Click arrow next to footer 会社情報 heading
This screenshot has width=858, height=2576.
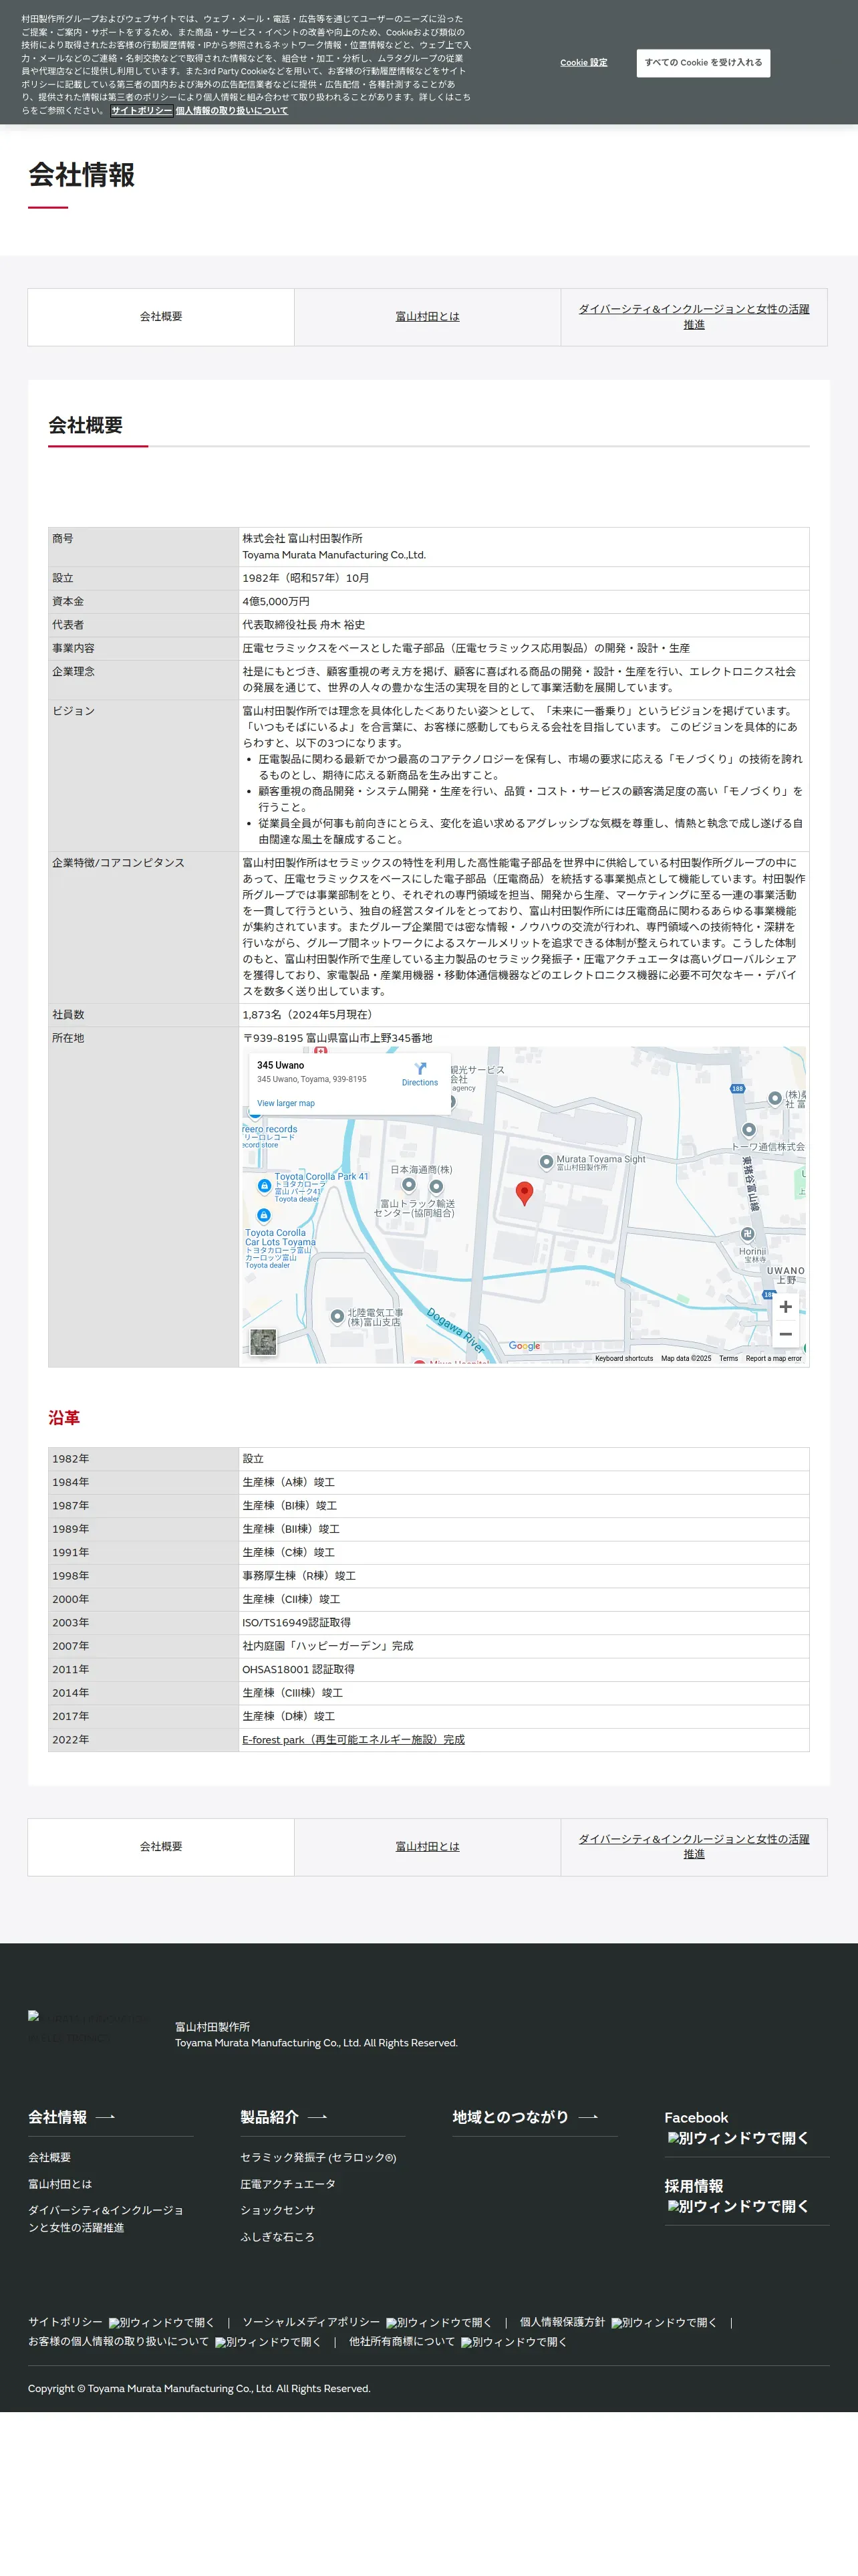tap(105, 2117)
